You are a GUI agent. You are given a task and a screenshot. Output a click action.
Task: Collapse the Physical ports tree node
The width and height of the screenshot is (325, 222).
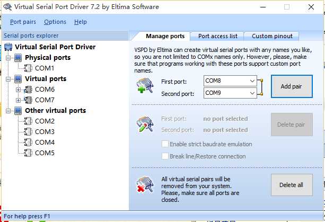[x=8, y=58]
